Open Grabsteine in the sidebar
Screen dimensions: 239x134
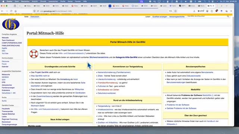pyautogui.click(x=6, y=90)
